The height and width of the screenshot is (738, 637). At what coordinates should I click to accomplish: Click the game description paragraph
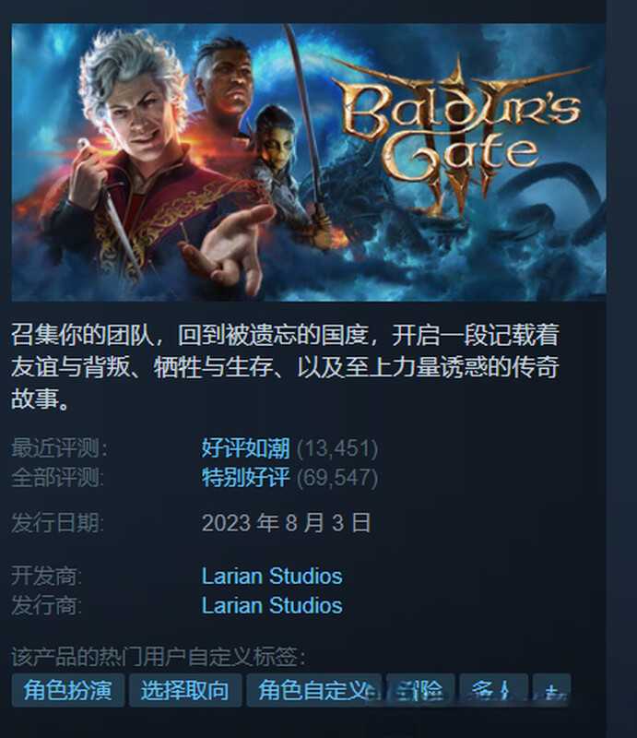(285, 366)
